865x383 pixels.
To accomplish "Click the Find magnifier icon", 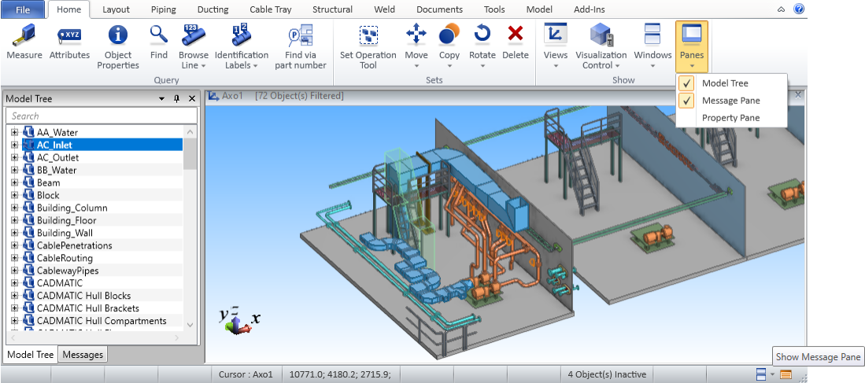I will click(x=159, y=35).
